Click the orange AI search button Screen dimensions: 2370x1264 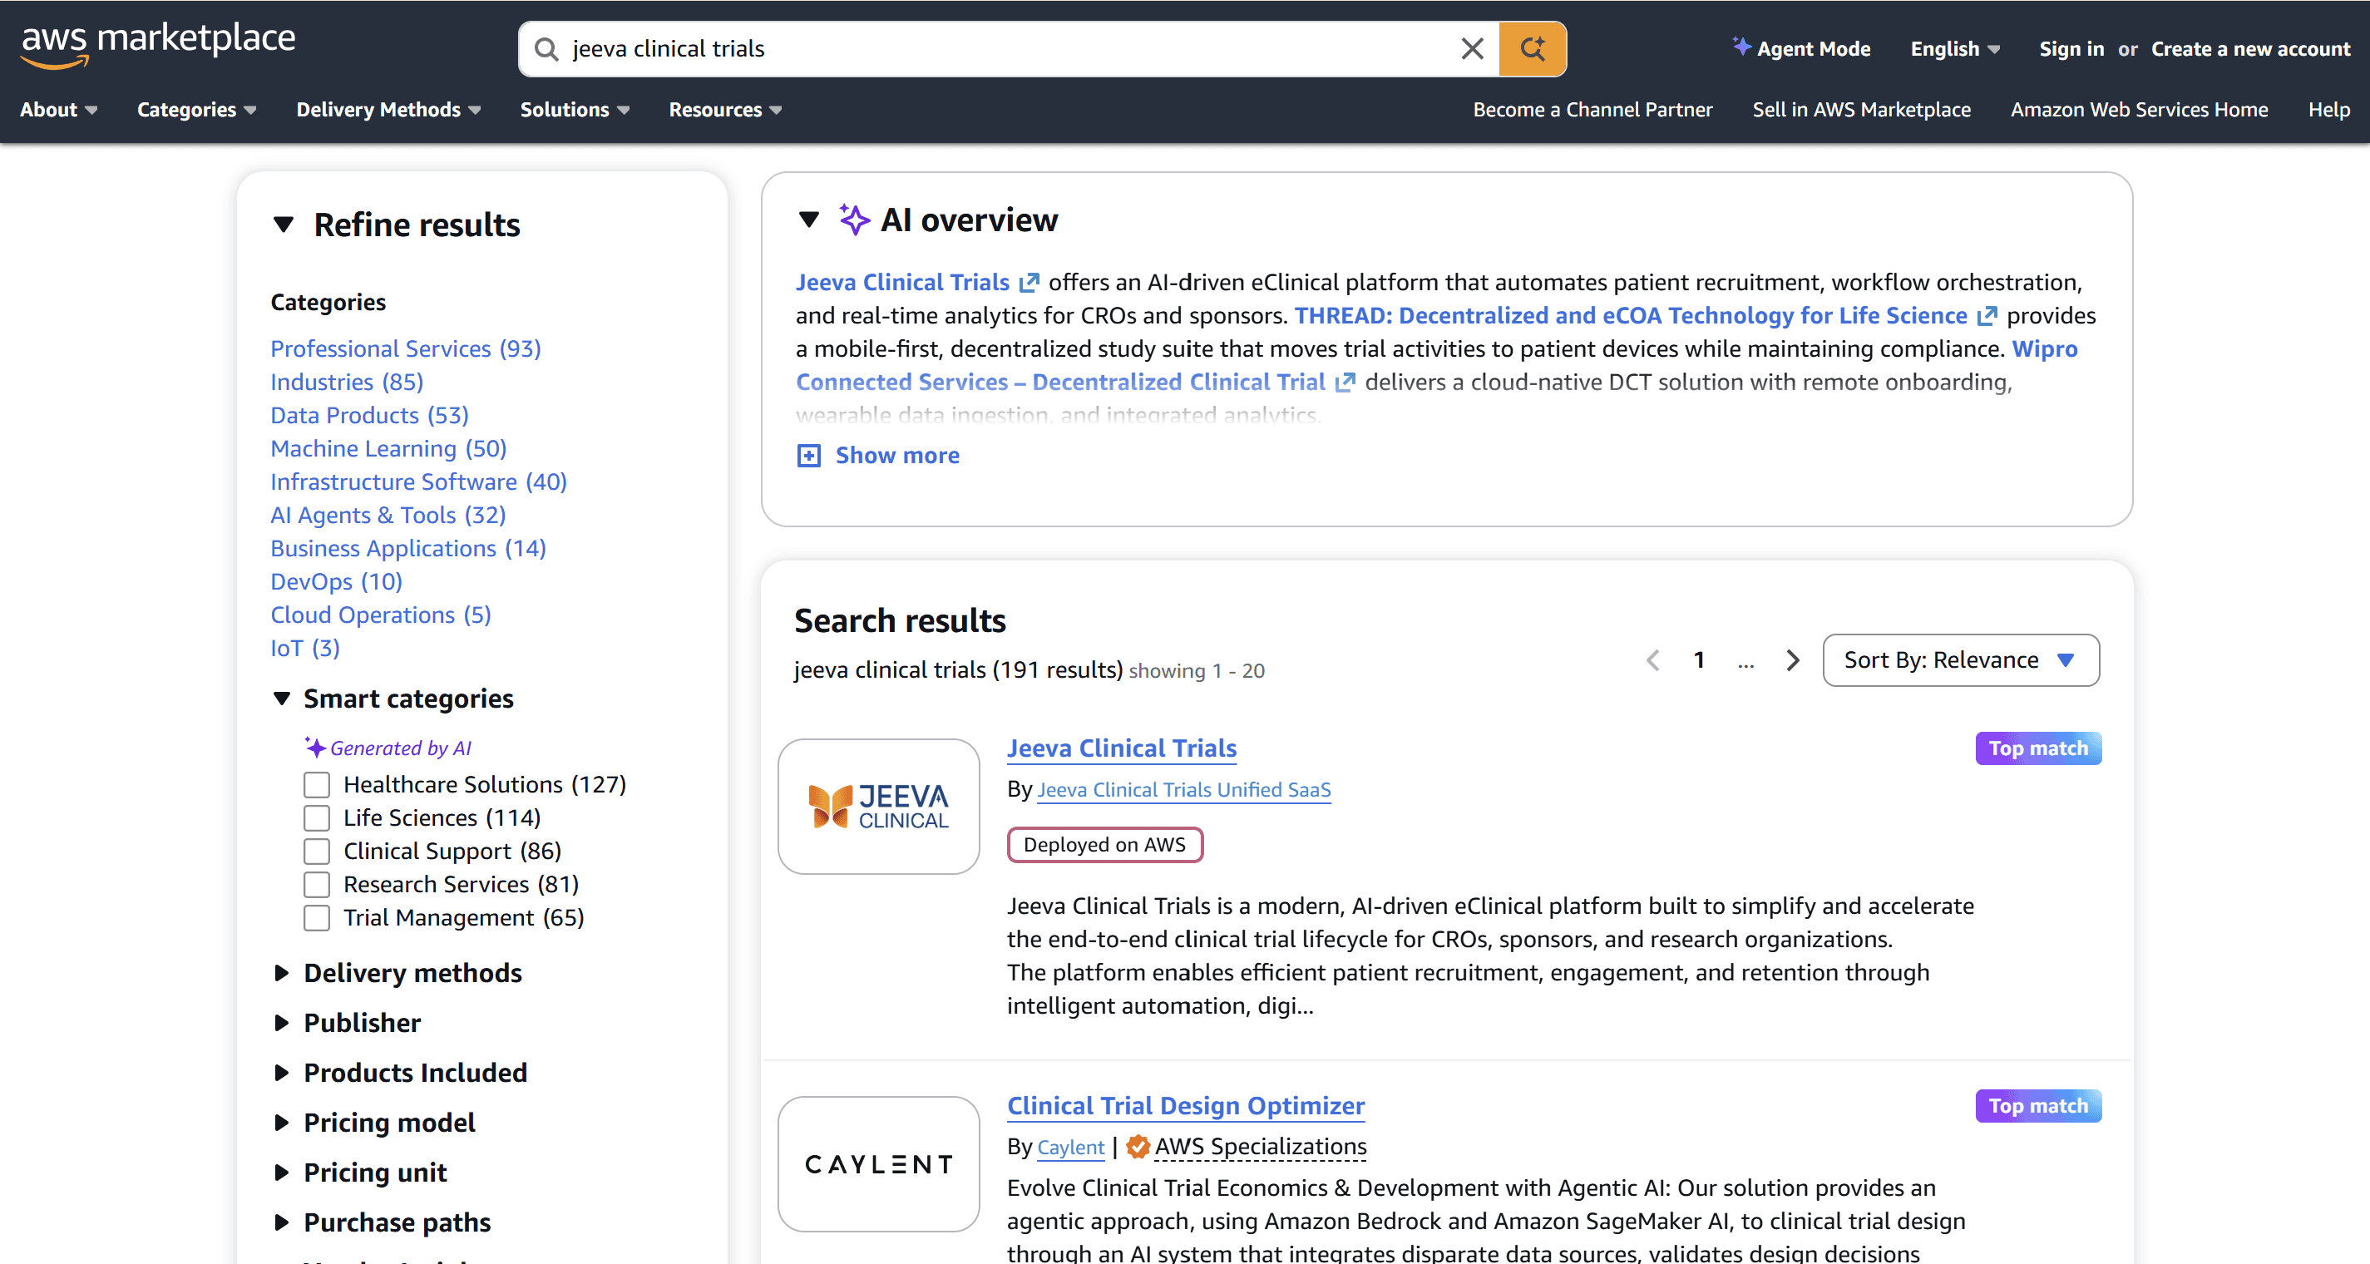click(x=1532, y=49)
